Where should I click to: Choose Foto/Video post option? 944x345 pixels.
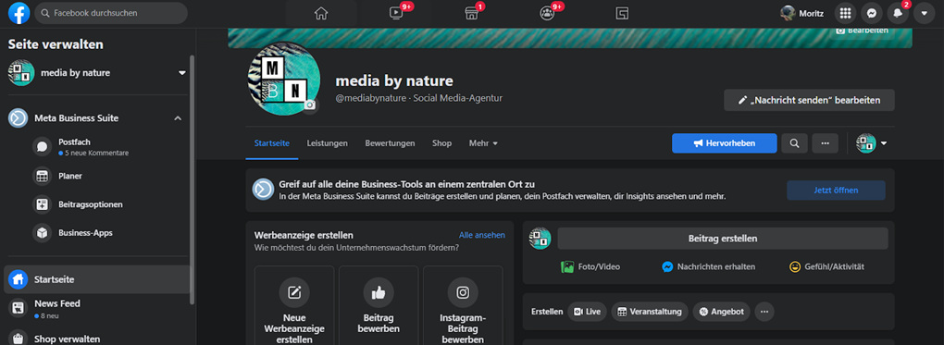pos(590,266)
